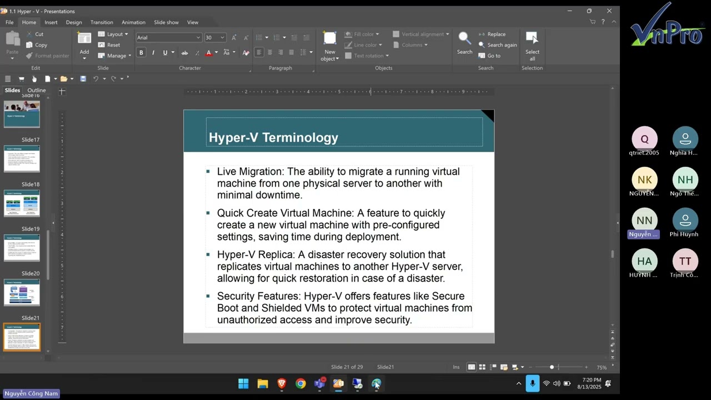This screenshot has width=711, height=400.
Task: Switch to slide sorter view icon
Action: point(482,367)
